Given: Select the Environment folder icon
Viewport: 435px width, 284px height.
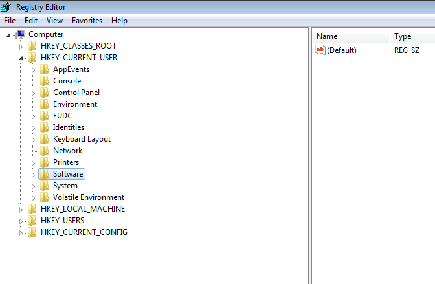Looking at the screenshot, I should [x=45, y=104].
